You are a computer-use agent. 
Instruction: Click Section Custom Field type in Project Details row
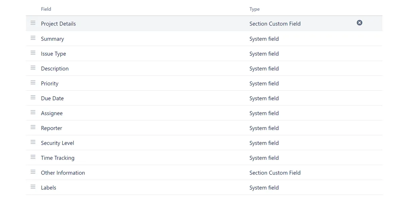[275, 24]
